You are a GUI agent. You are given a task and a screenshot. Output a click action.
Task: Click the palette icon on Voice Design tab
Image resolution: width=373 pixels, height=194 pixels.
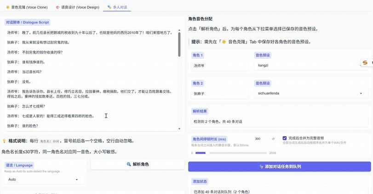click(57, 7)
